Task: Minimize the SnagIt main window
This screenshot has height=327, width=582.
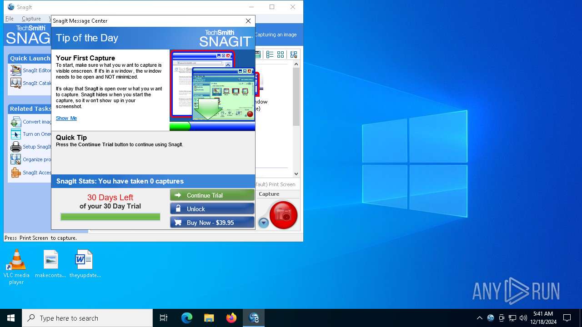Action: [251, 7]
